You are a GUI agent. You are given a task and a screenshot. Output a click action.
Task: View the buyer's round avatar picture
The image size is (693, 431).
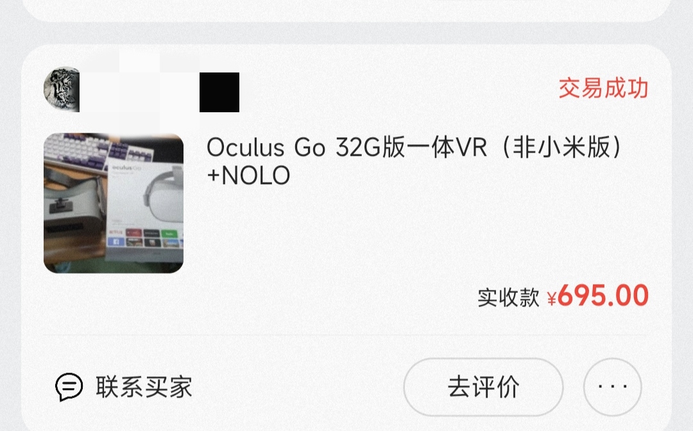tap(62, 90)
